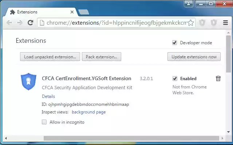
Task: Click Load unpacked extension button
Action: pyautogui.click(x=50, y=57)
